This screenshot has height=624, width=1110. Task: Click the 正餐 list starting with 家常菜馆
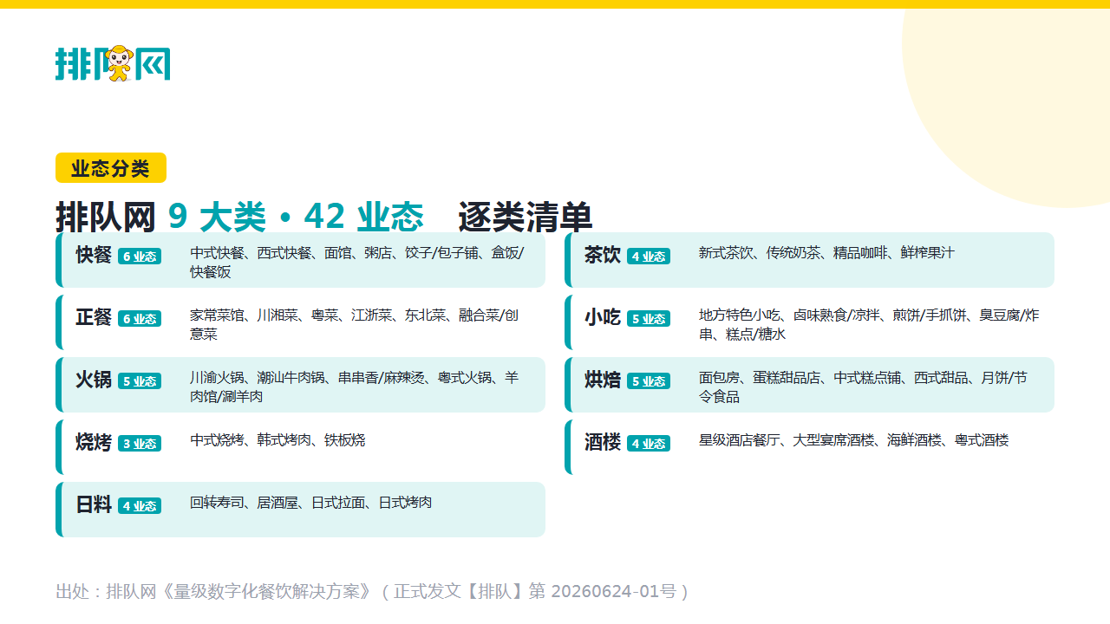click(x=355, y=324)
